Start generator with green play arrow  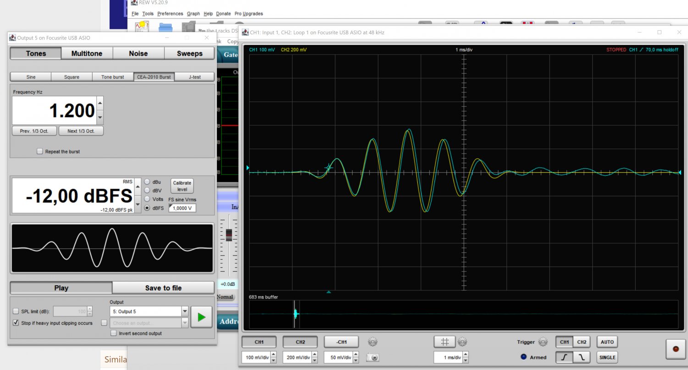coord(201,317)
